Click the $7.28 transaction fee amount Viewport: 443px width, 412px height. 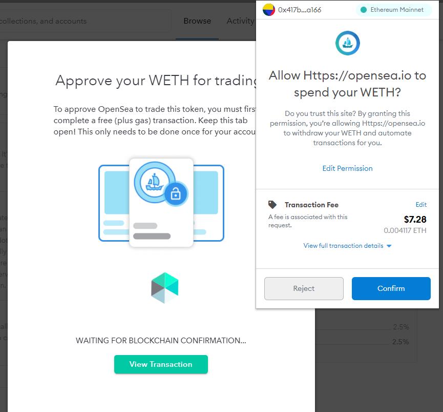point(415,219)
